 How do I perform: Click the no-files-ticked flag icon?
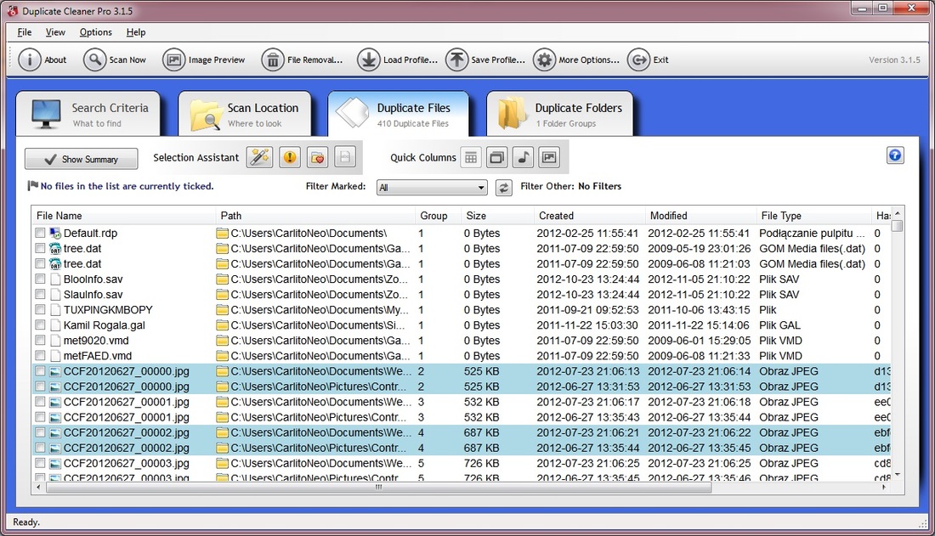[33, 186]
